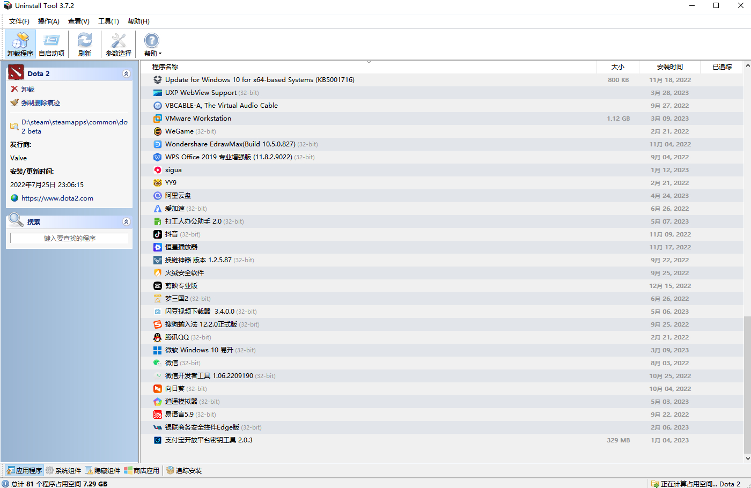The image size is (751, 488).
Task: Open the D:\steam\steamapps install path link
Action: coord(75,127)
